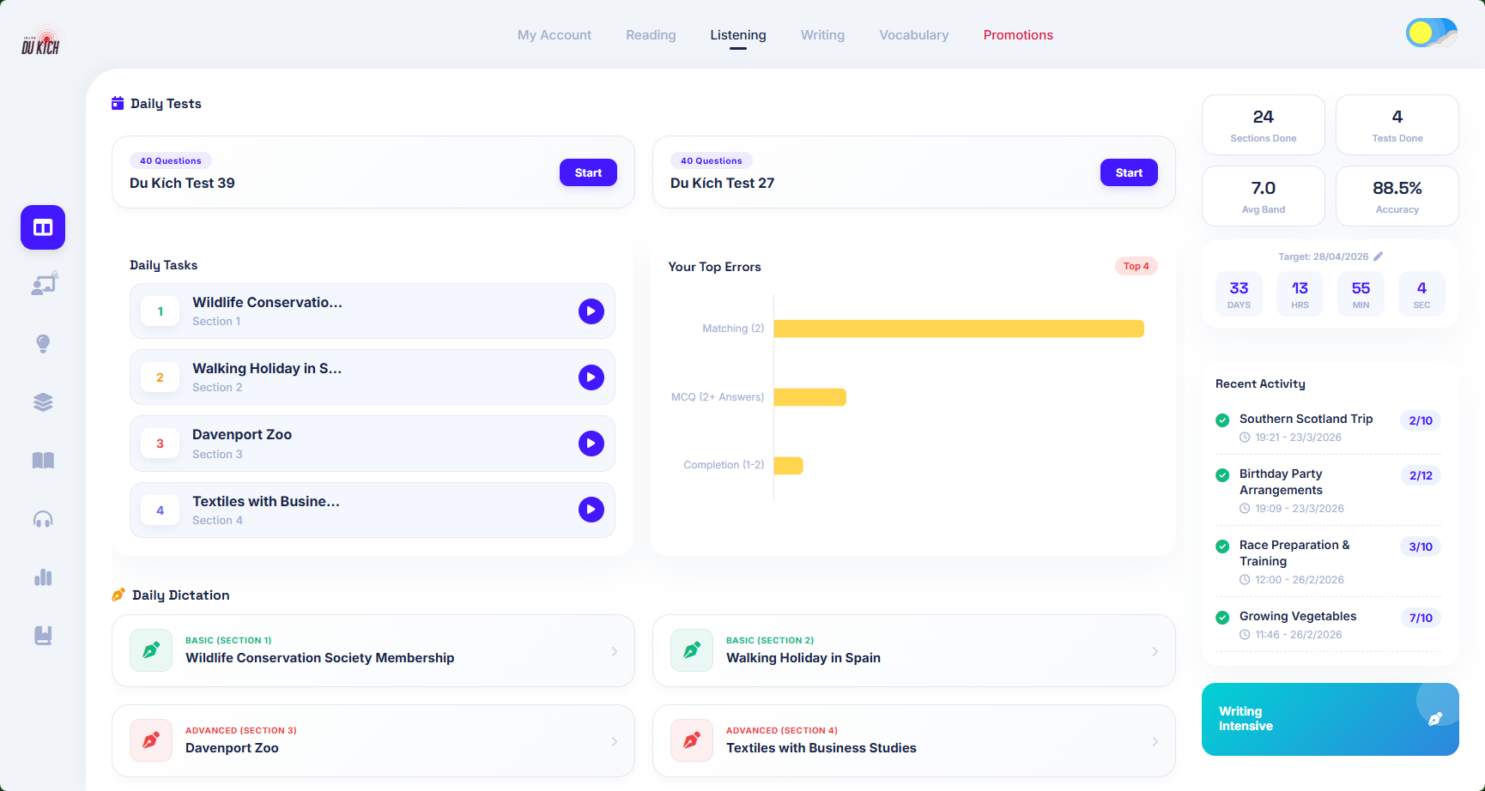Toggle the light/dark mode switch
This screenshot has width=1485, height=791.
coord(1431,33)
